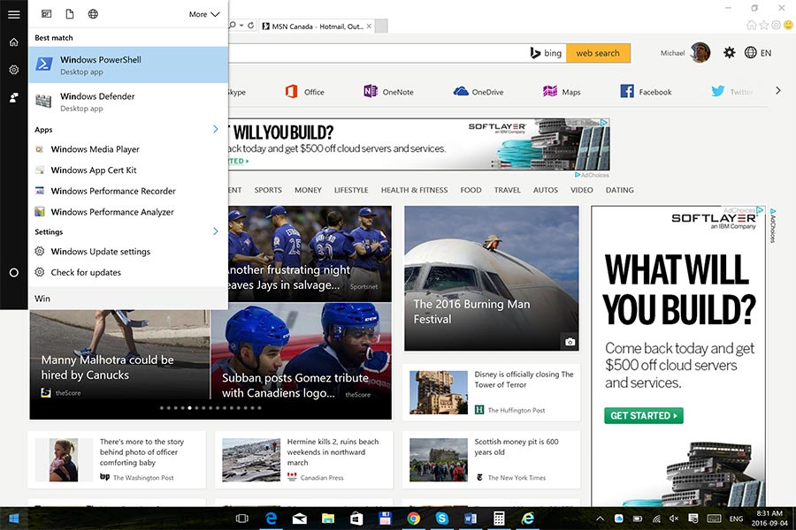
Task: Open the Facebook shortcut
Action: click(x=646, y=91)
